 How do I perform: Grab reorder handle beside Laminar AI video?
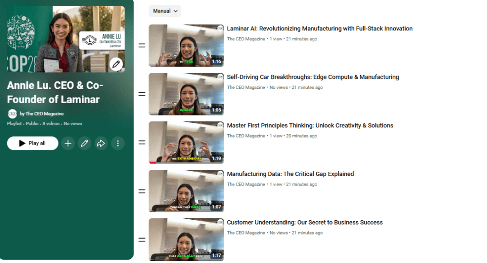(x=142, y=46)
